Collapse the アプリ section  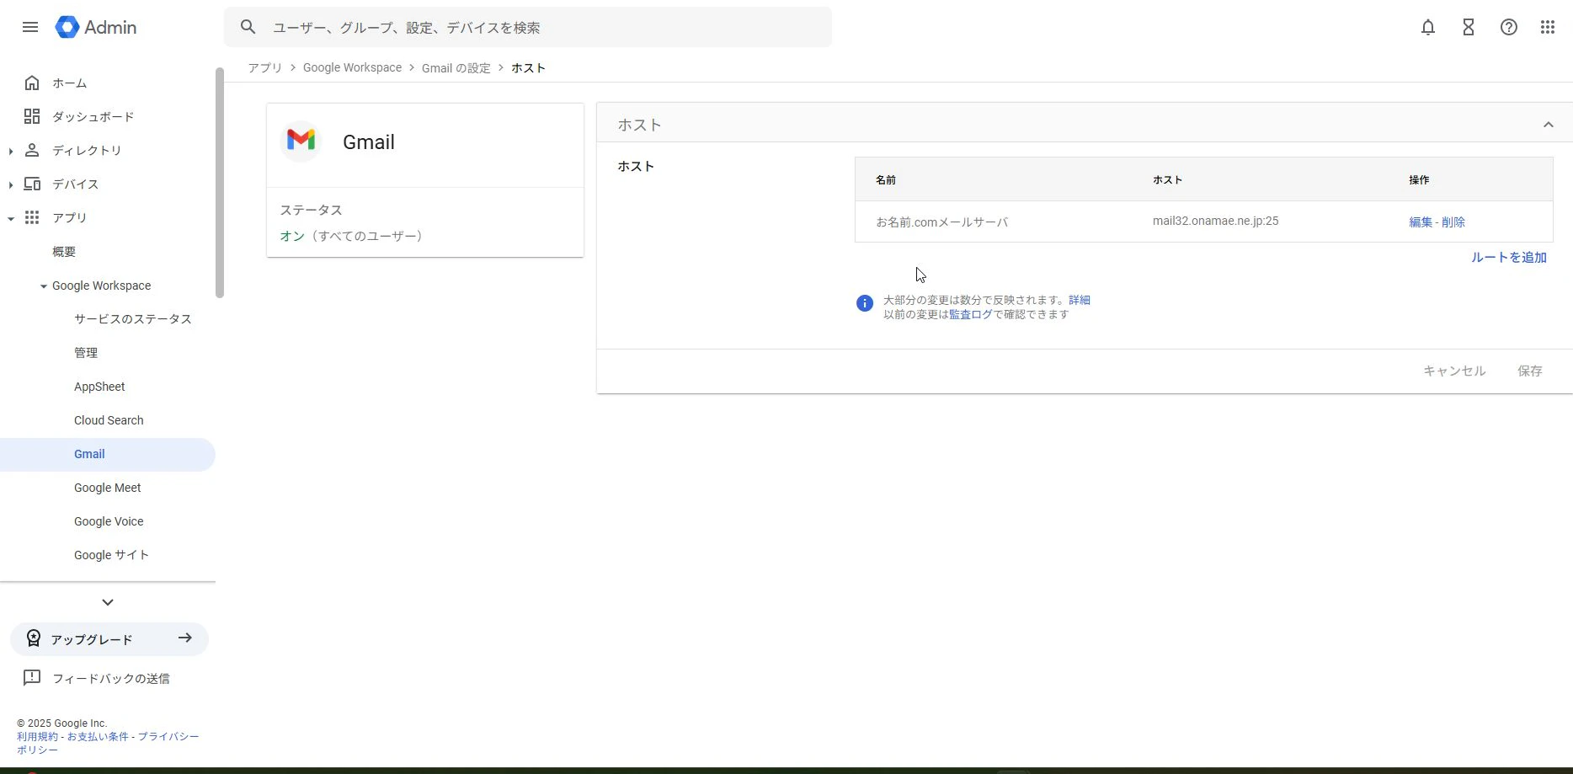click(10, 218)
